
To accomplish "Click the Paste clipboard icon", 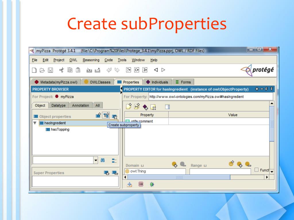I will [78, 70].
